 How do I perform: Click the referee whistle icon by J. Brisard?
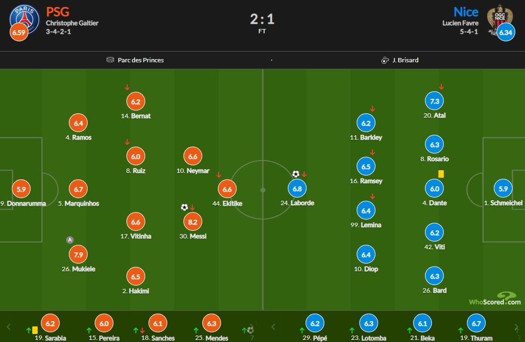(x=385, y=60)
